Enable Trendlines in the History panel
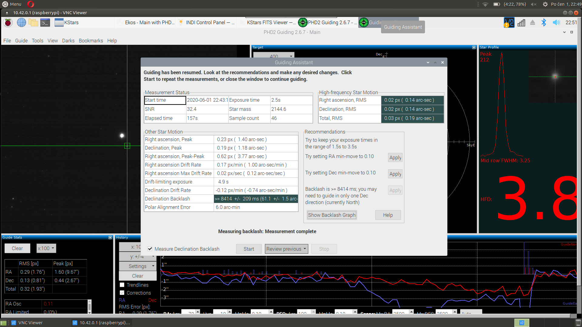582x327 pixels. pos(122,285)
